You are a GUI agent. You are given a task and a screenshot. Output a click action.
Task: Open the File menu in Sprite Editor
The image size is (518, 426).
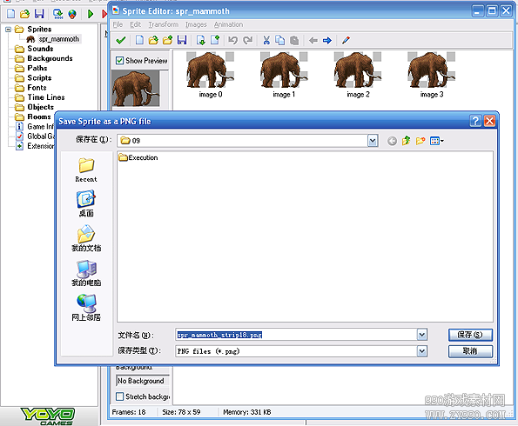[x=118, y=24]
